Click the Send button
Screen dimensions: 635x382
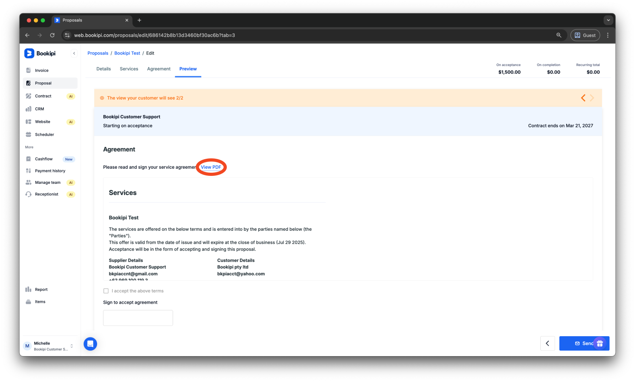584,343
